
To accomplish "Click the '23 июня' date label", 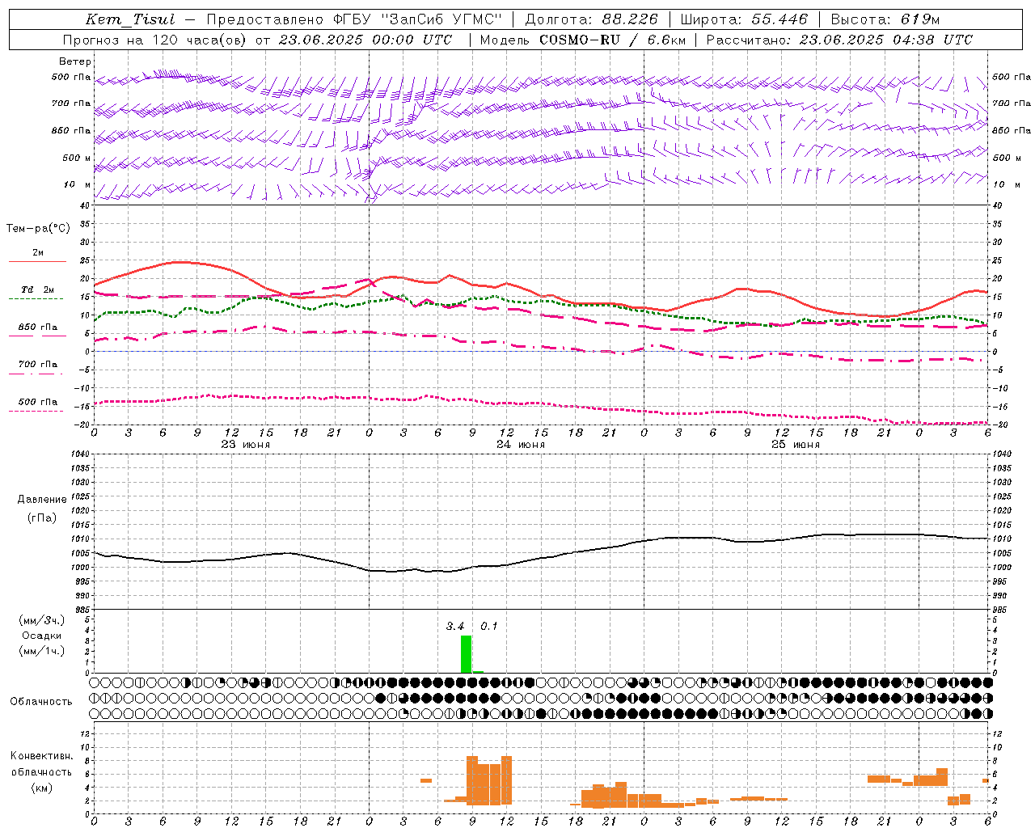I will (x=246, y=444).
